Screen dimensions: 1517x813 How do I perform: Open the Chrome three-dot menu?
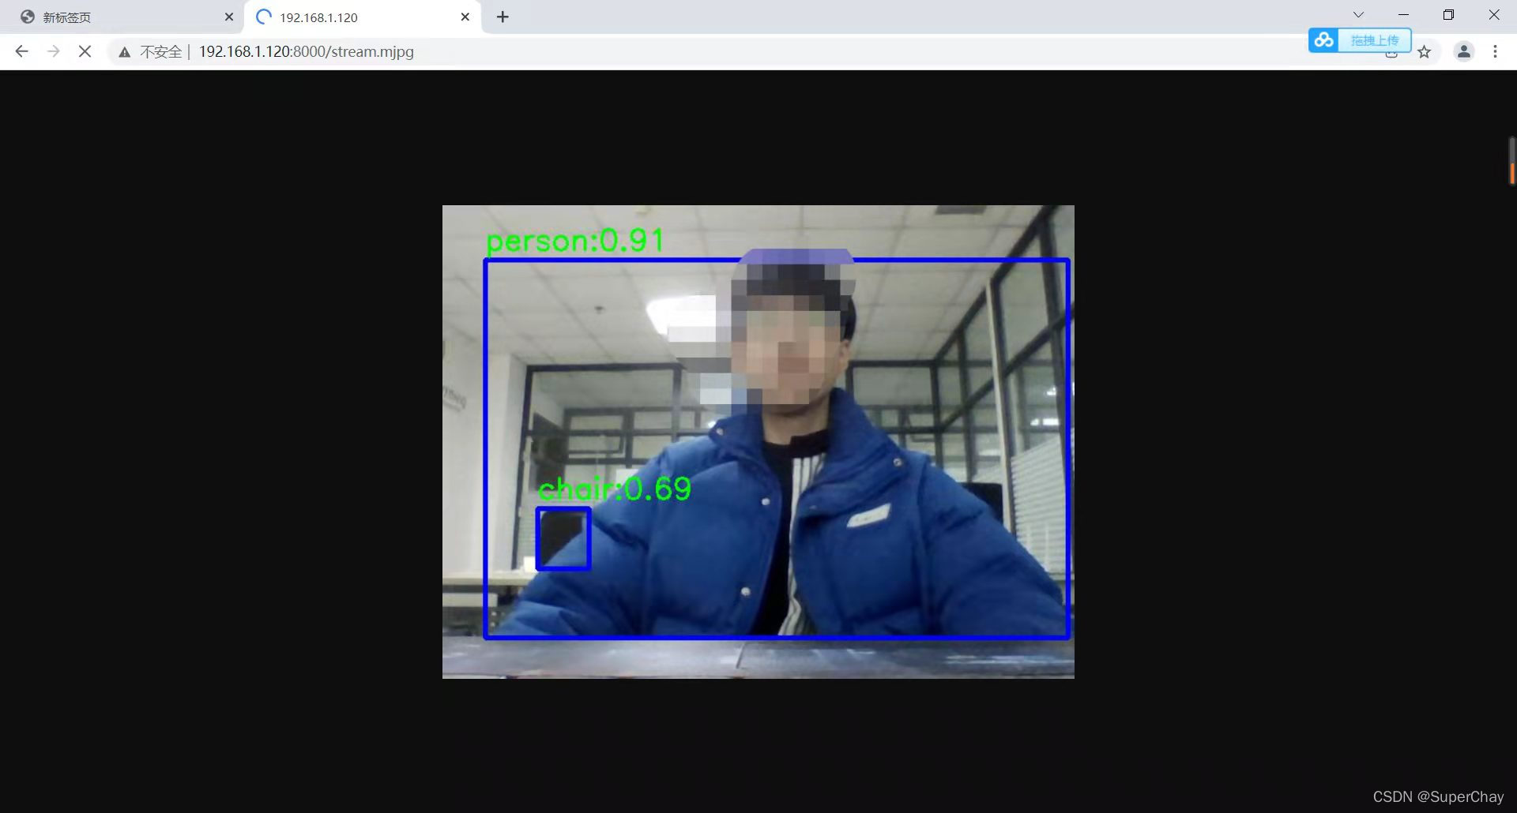click(x=1495, y=51)
